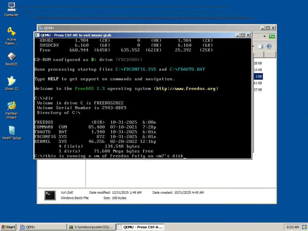Viewport: 308px width, 231px height.
Task: Maximize the QEMU console window
Action: [243, 35]
